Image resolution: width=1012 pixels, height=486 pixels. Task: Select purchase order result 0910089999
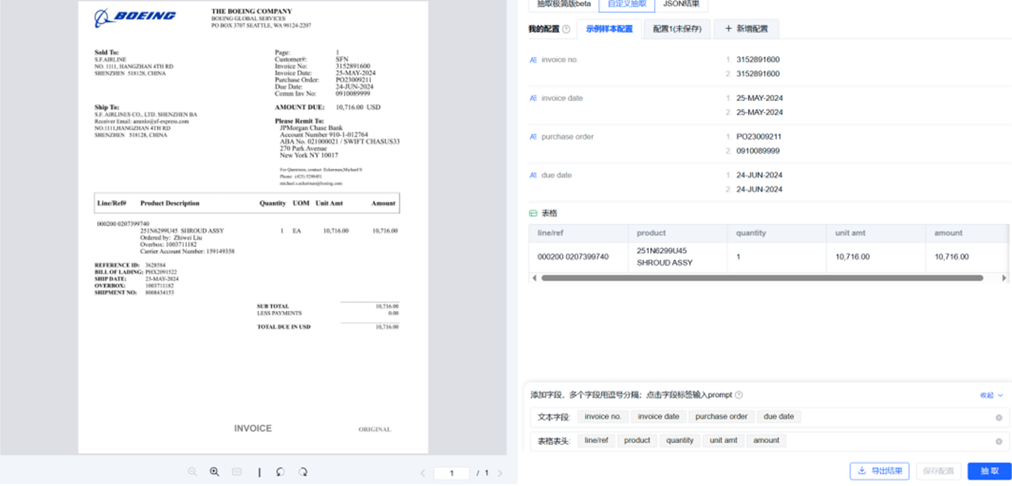[758, 152]
